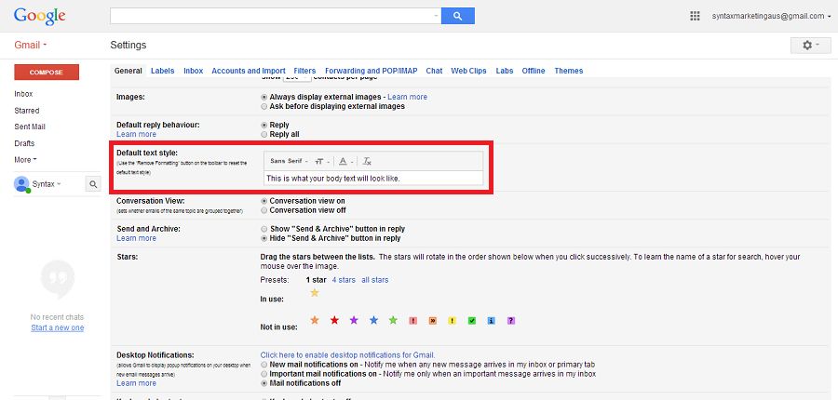Select the purple star

354,320
